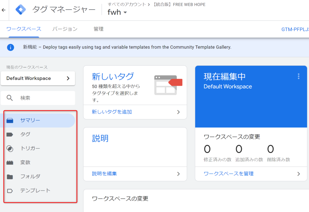Open the fwh container dropdown
This screenshot has width=309, height=212.
(x=117, y=12)
